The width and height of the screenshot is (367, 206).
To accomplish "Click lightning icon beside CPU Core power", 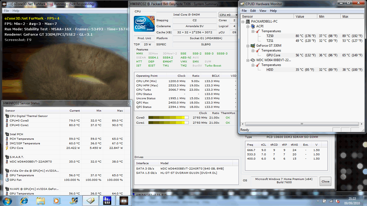I will click(7, 148).
